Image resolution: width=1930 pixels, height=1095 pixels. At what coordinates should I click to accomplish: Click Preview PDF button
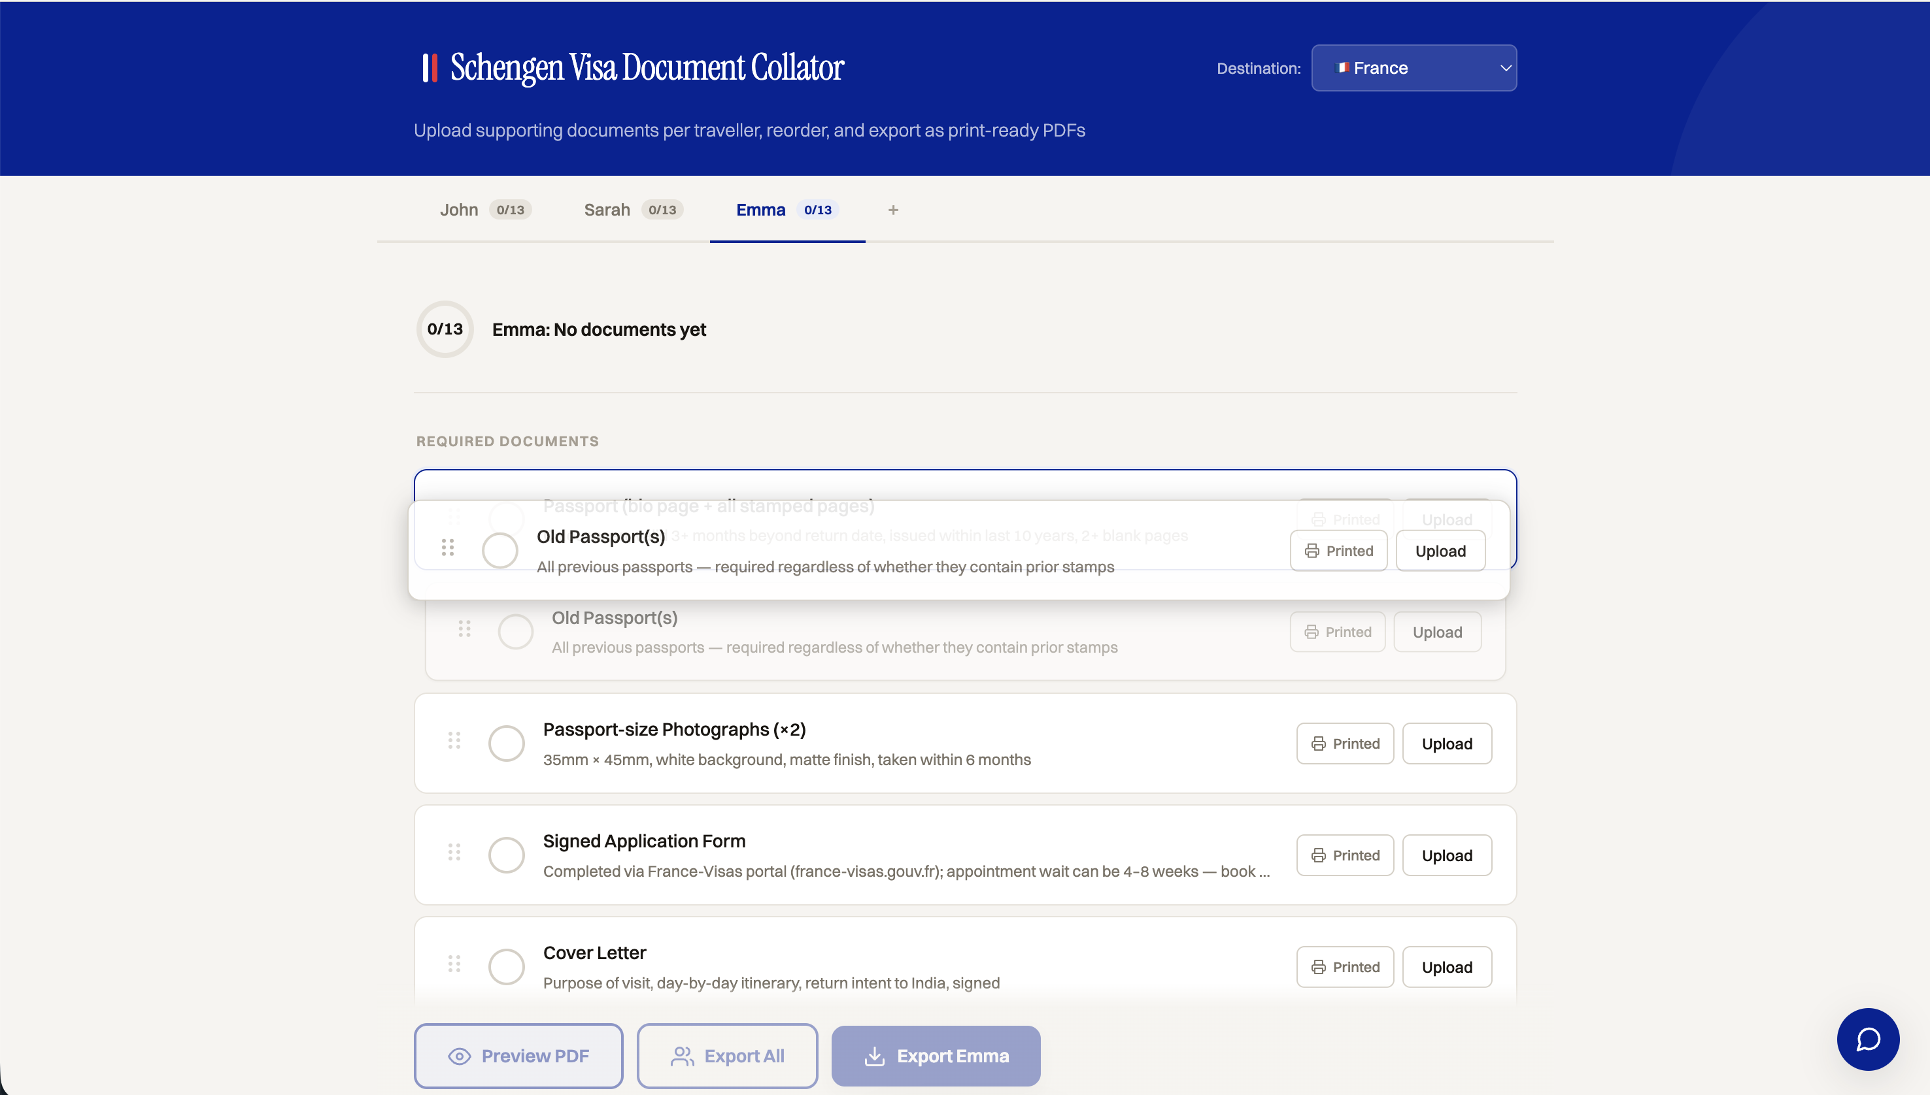518,1056
